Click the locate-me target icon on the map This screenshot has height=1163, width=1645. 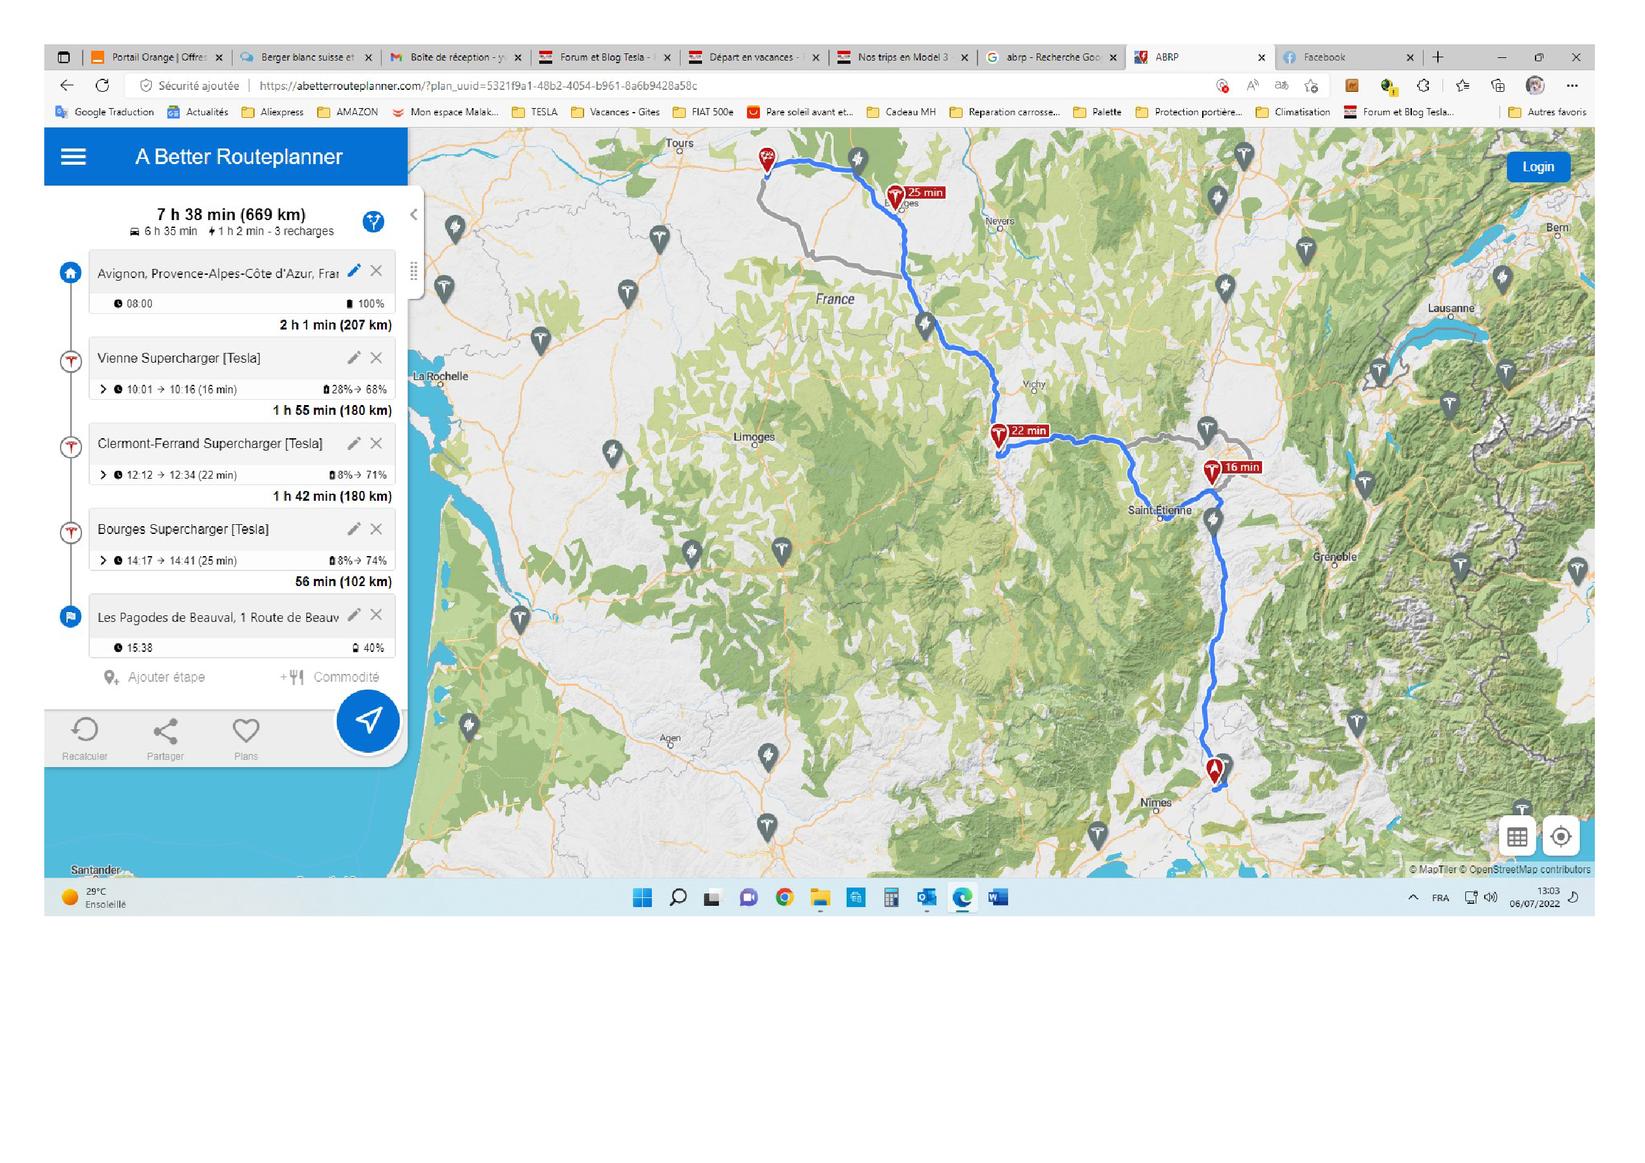[1560, 836]
